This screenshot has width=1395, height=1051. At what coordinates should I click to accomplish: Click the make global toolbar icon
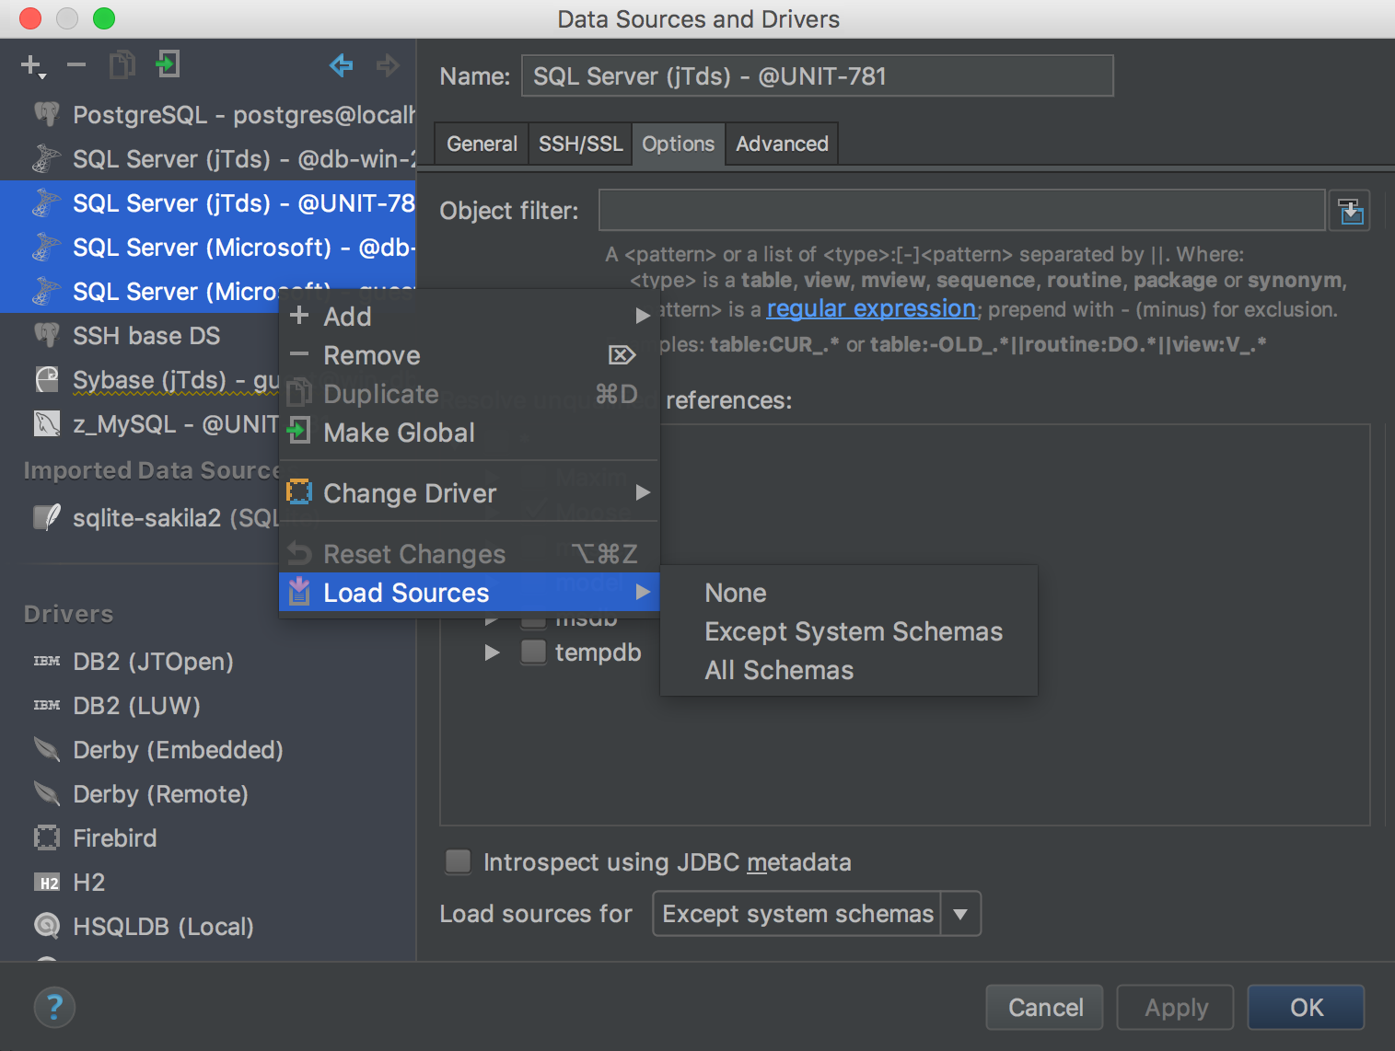(x=167, y=64)
